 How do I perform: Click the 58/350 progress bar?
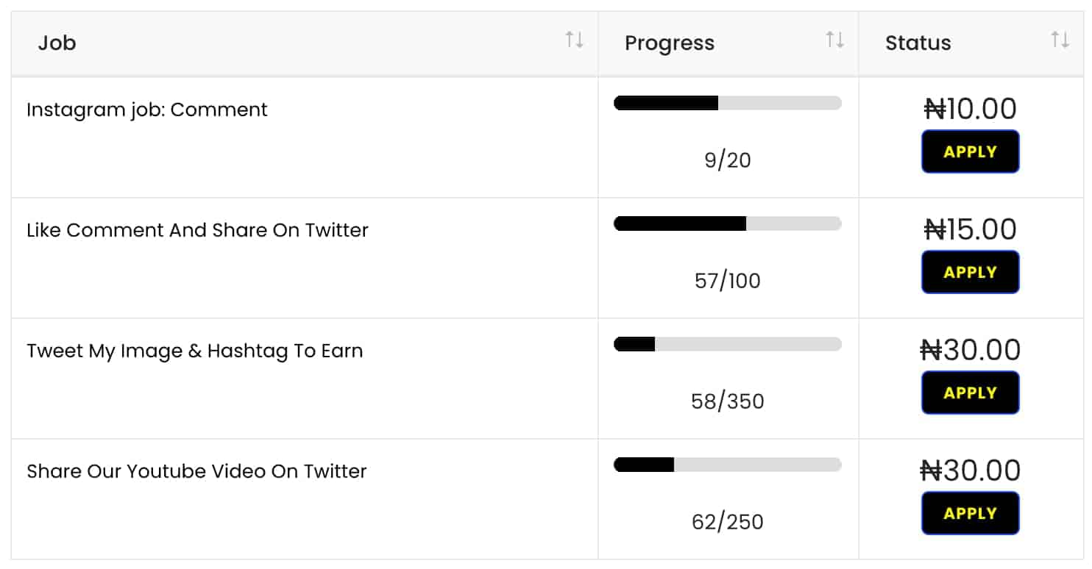[x=727, y=345]
